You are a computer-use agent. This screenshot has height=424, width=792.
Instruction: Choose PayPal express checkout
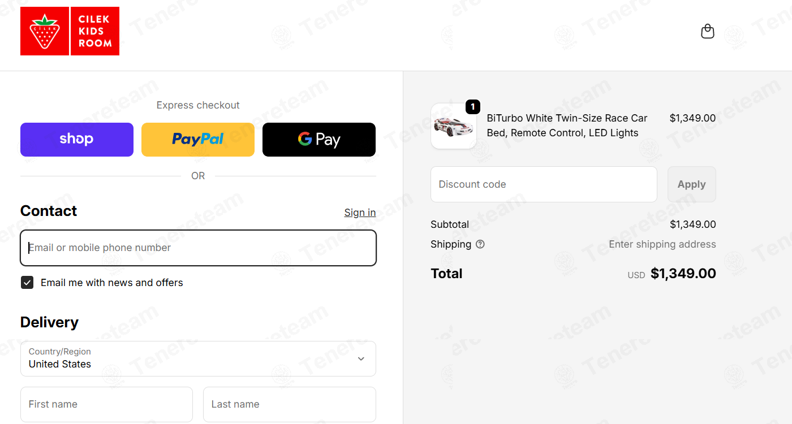[x=198, y=140]
